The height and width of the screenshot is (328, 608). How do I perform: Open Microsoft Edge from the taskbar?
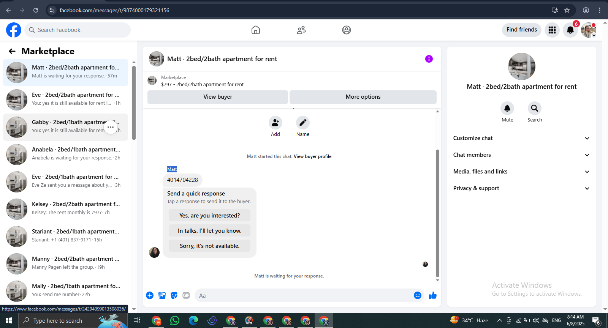(193, 320)
